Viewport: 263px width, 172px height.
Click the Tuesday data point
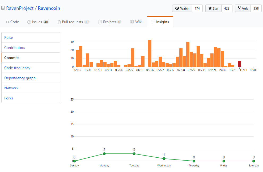(134, 154)
